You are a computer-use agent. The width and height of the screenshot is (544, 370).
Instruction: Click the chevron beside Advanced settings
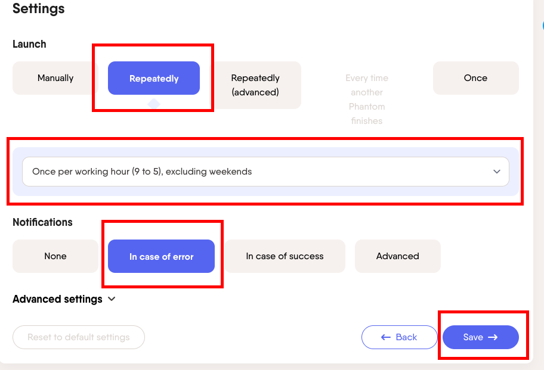[x=112, y=299]
